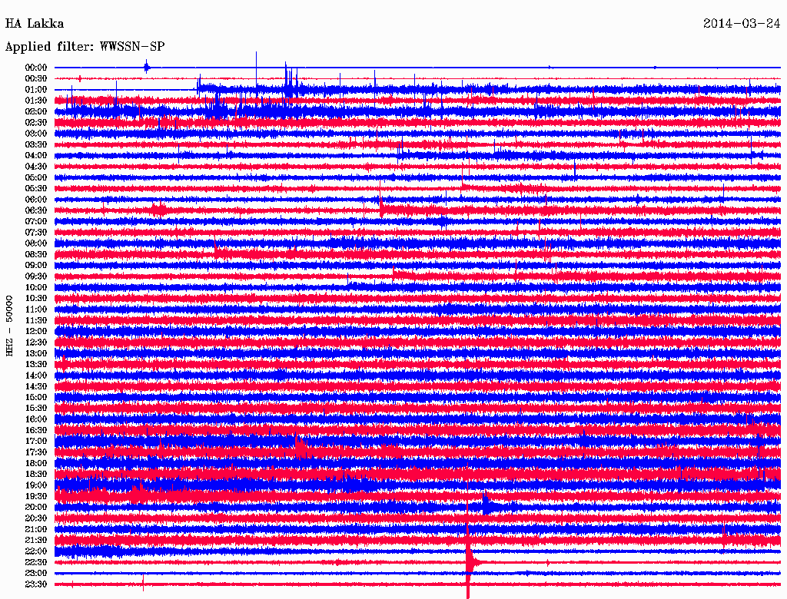Viewport: 787px width, 599px height.
Task: Click the 09:00 time label
Action: 36,266
